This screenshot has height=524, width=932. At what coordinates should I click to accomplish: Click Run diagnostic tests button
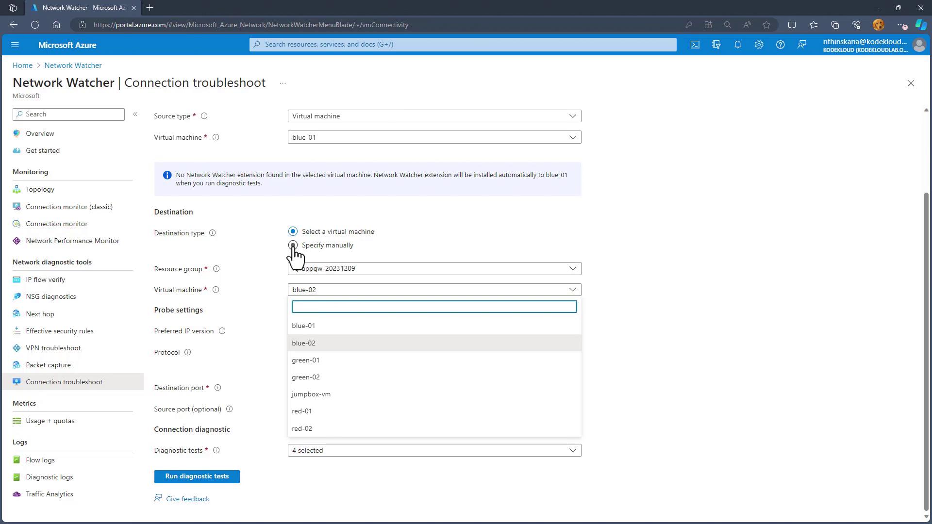197,476
